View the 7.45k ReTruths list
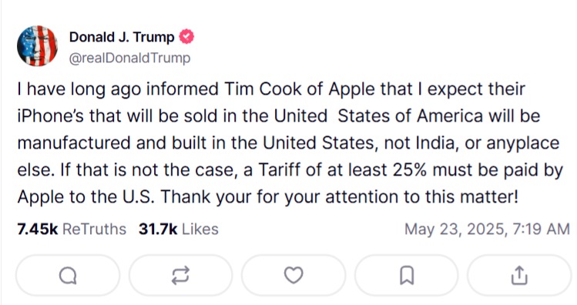The width and height of the screenshot is (577, 305). pos(72,230)
